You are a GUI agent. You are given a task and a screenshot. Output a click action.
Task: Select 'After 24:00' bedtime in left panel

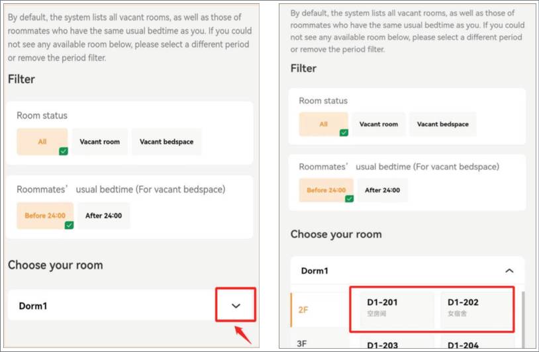[103, 216]
